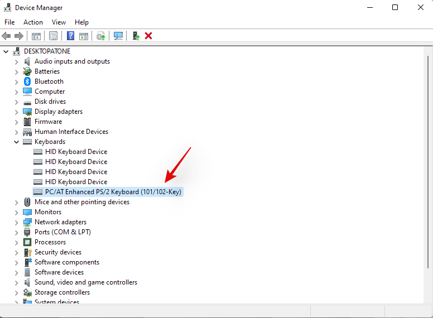This screenshot has width=433, height=318.
Task: Select Sound, video and game controllers
Action: pyautogui.click(x=85, y=282)
